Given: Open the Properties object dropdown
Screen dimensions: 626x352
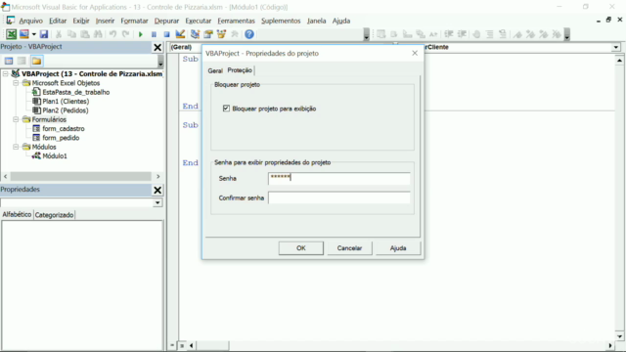Looking at the screenshot, I should 157,202.
